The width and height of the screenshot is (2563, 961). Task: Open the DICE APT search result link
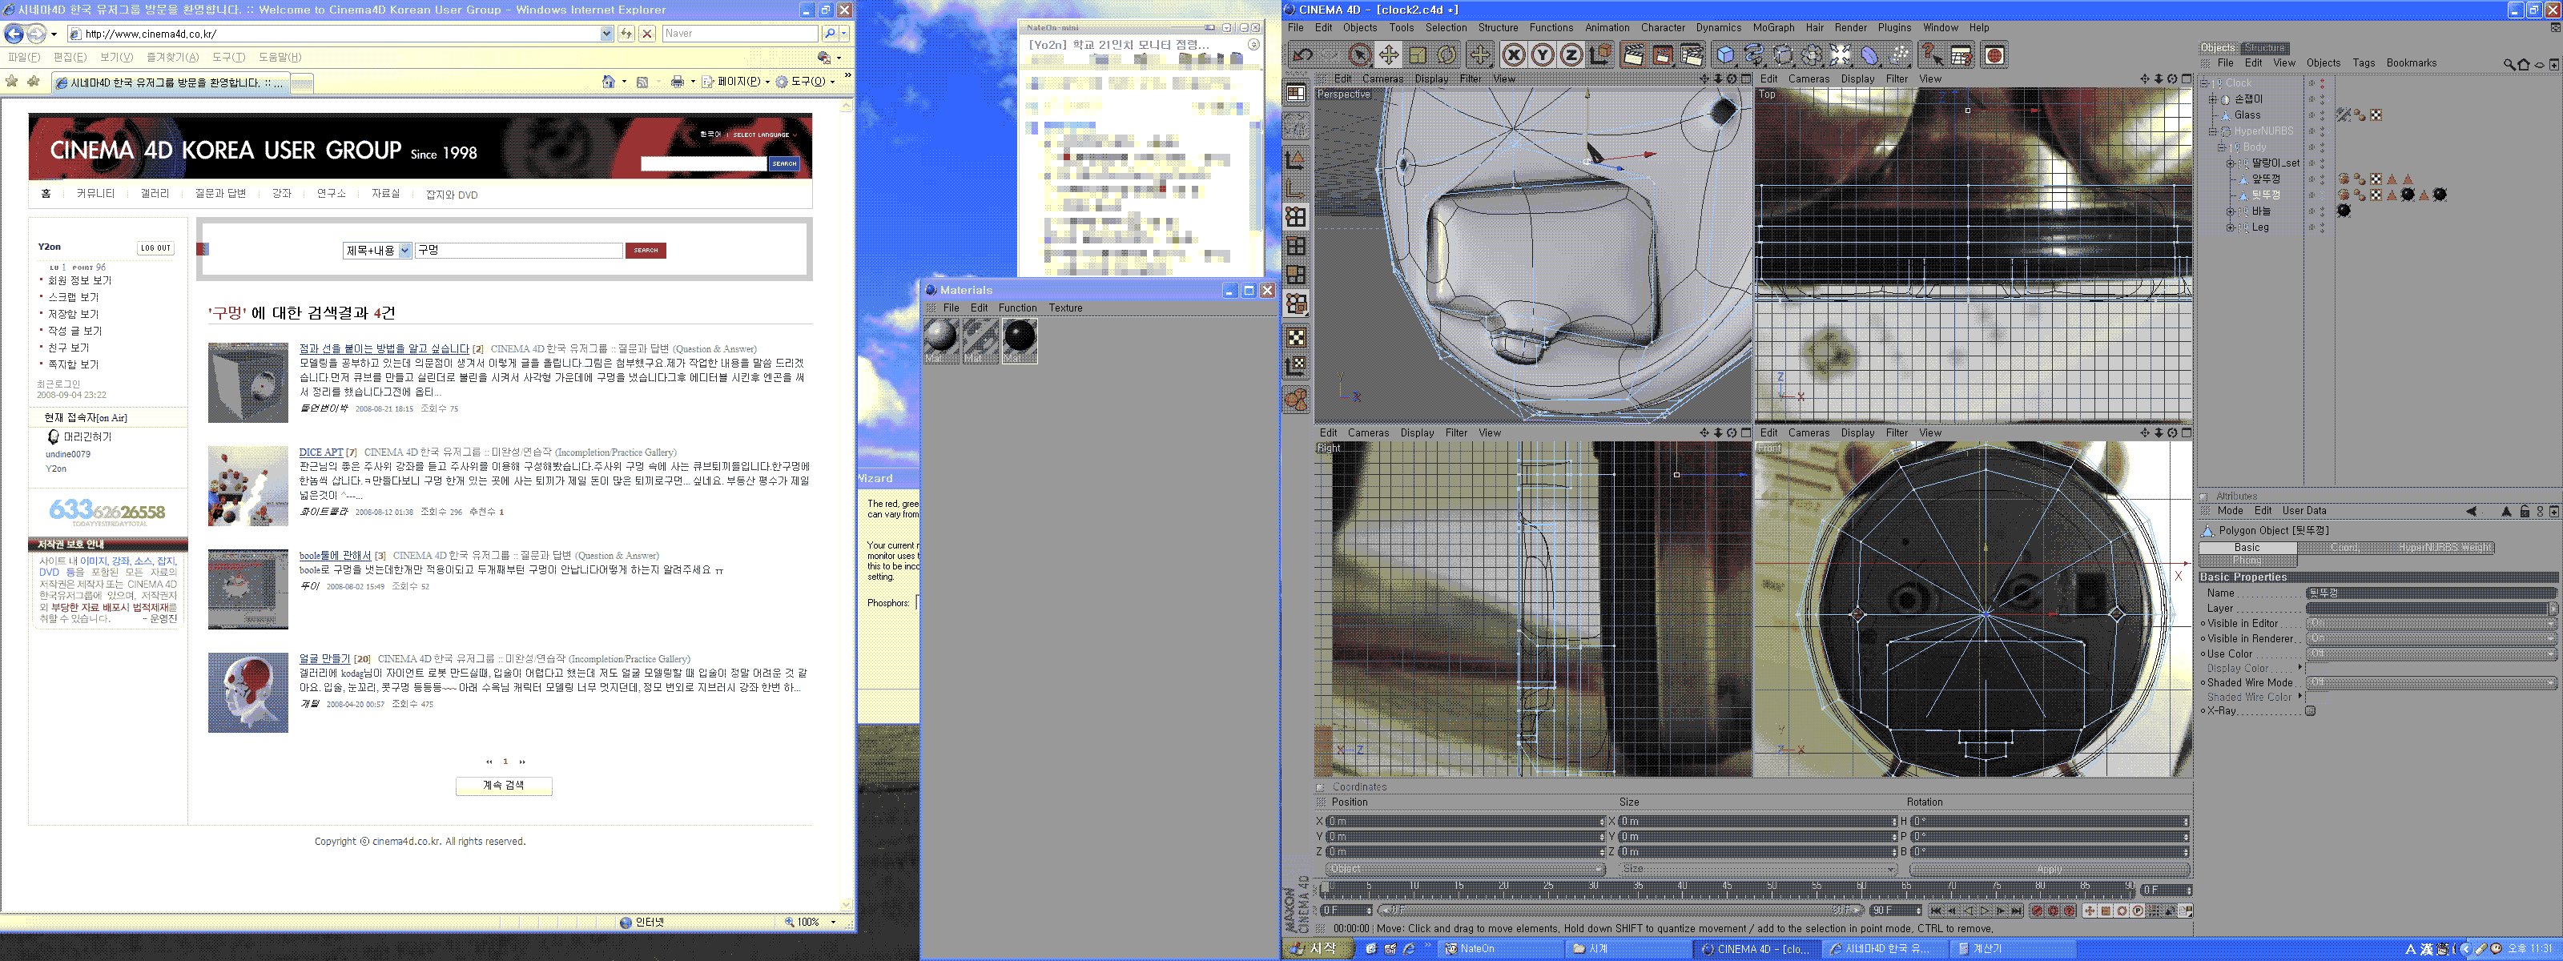pyautogui.click(x=320, y=452)
